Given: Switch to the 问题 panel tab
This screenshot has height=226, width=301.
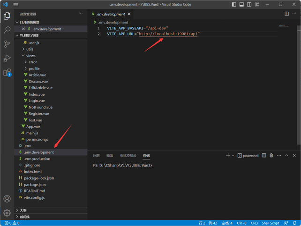Looking at the screenshot, I should tap(96, 155).
